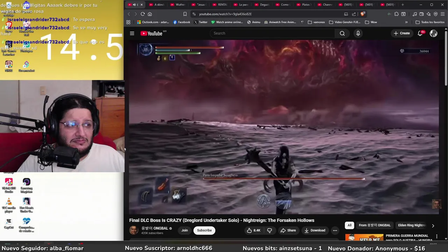This screenshot has height=252, width=448.
Task: Open Brave Shields lion icon
Action: (363, 14)
